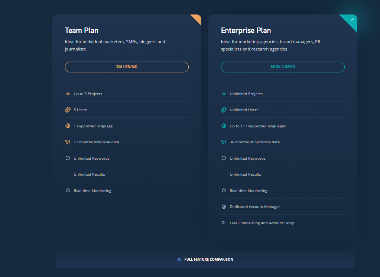The width and height of the screenshot is (380, 277).
Task: Click Enterprise Plan "Real-time Monitoring" text
Action: pos(249,191)
